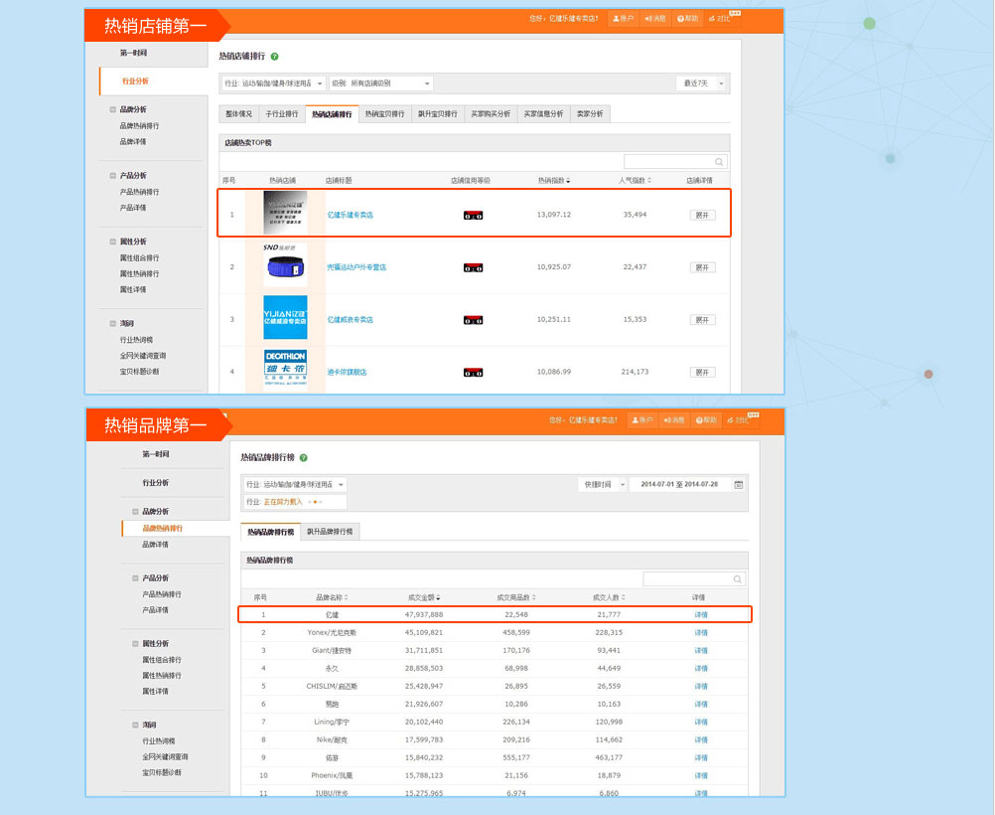Open the 详情 link in the Giant row
The height and width of the screenshot is (815, 995).
pos(701,650)
